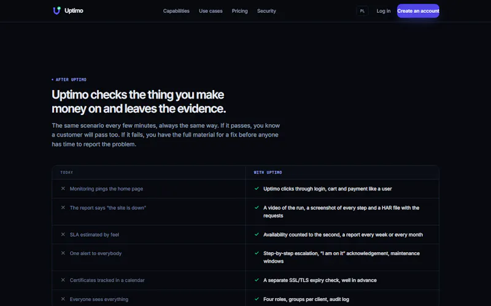Click the text The report says the site is down

tap(108, 208)
